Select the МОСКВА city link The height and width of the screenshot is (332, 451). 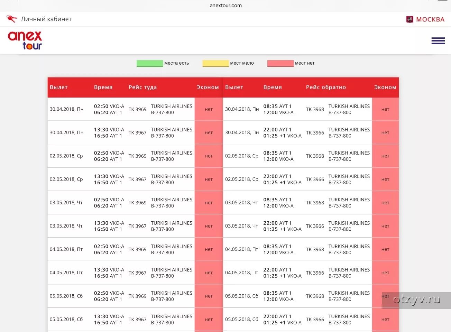pyautogui.click(x=430, y=19)
